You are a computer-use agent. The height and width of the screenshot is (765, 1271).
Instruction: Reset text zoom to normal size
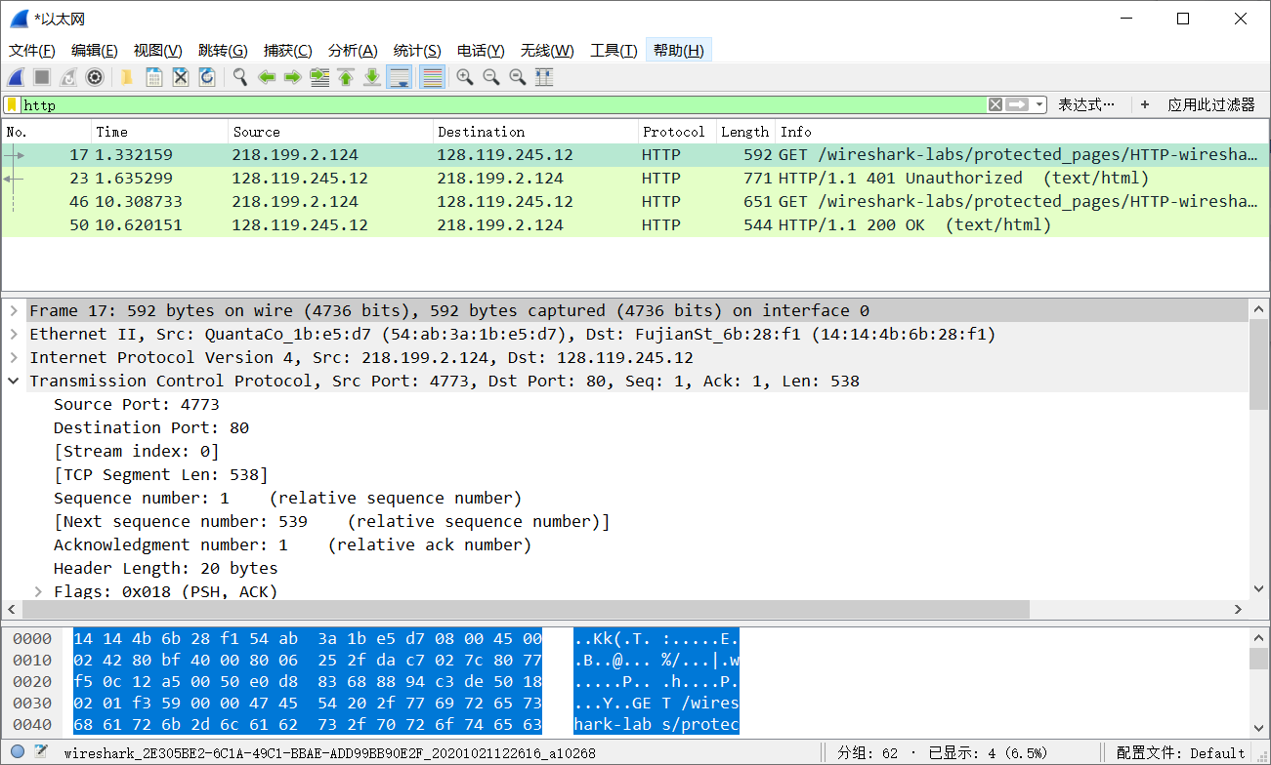coord(518,77)
